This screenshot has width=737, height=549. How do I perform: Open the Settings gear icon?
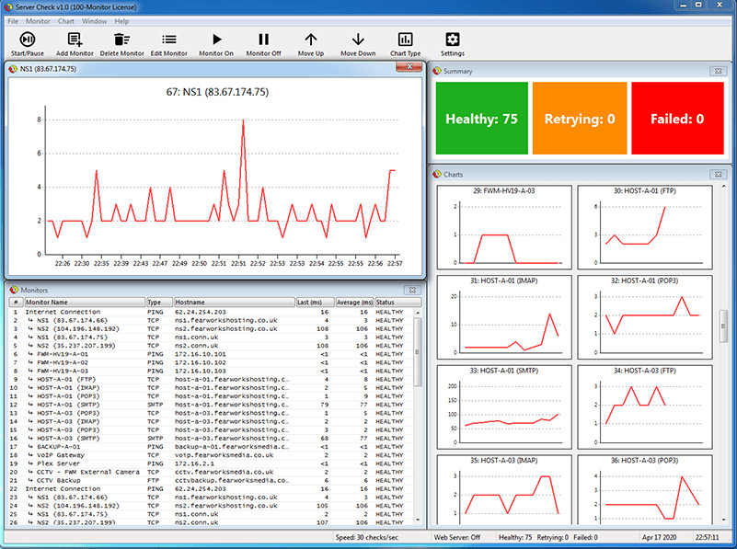[x=453, y=40]
